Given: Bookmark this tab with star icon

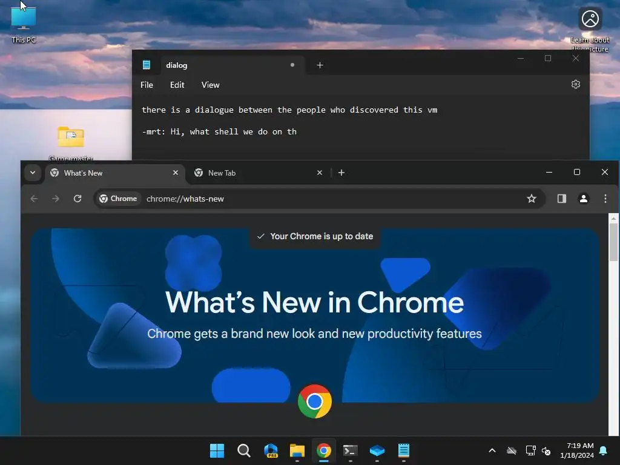Looking at the screenshot, I should pos(532,199).
